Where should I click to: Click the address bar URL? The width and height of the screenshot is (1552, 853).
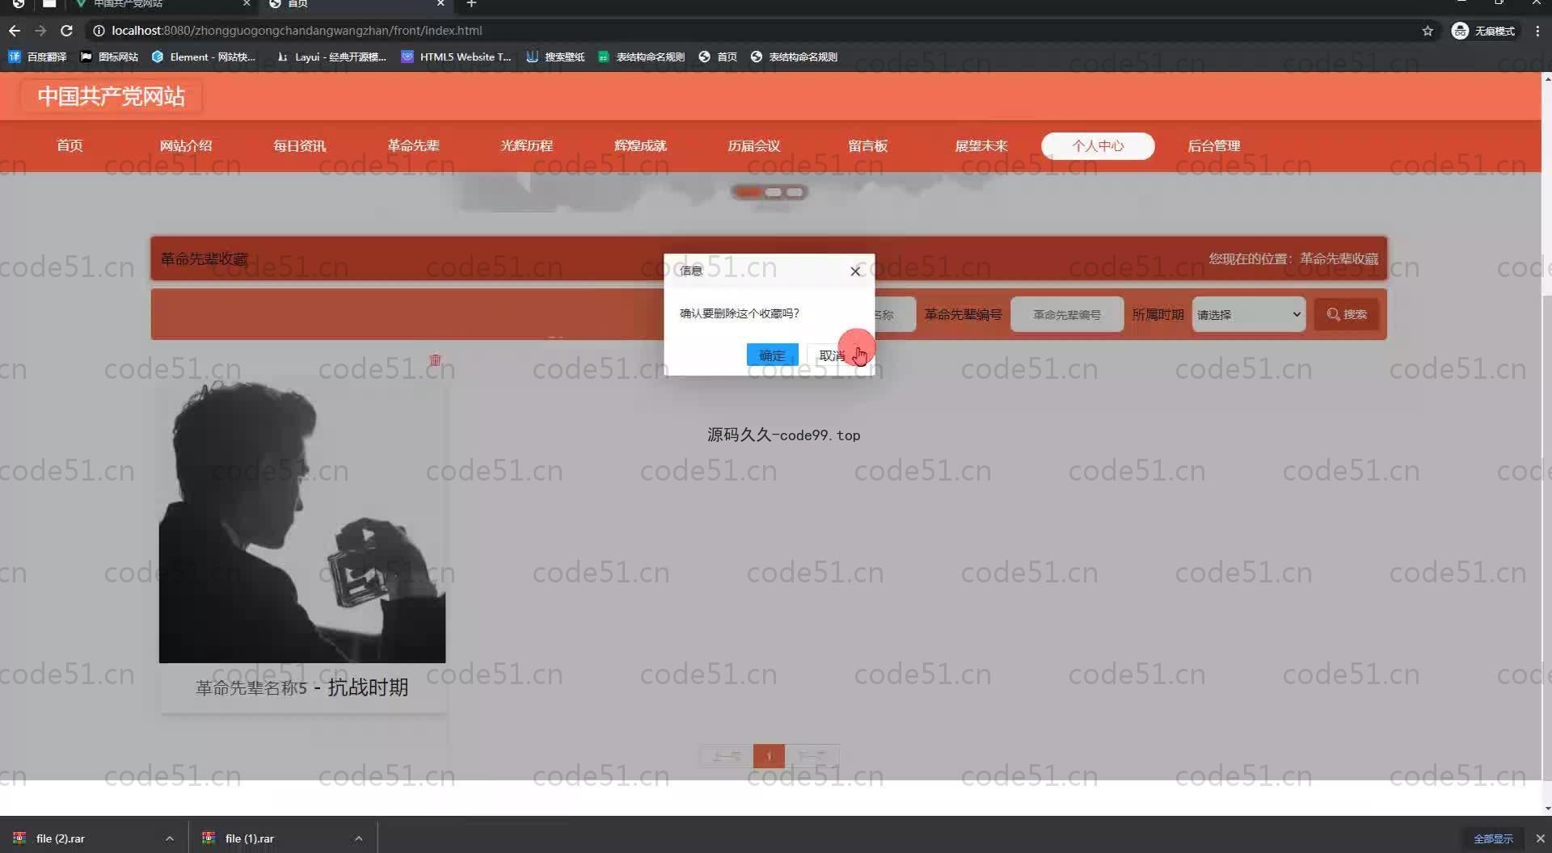point(297,31)
